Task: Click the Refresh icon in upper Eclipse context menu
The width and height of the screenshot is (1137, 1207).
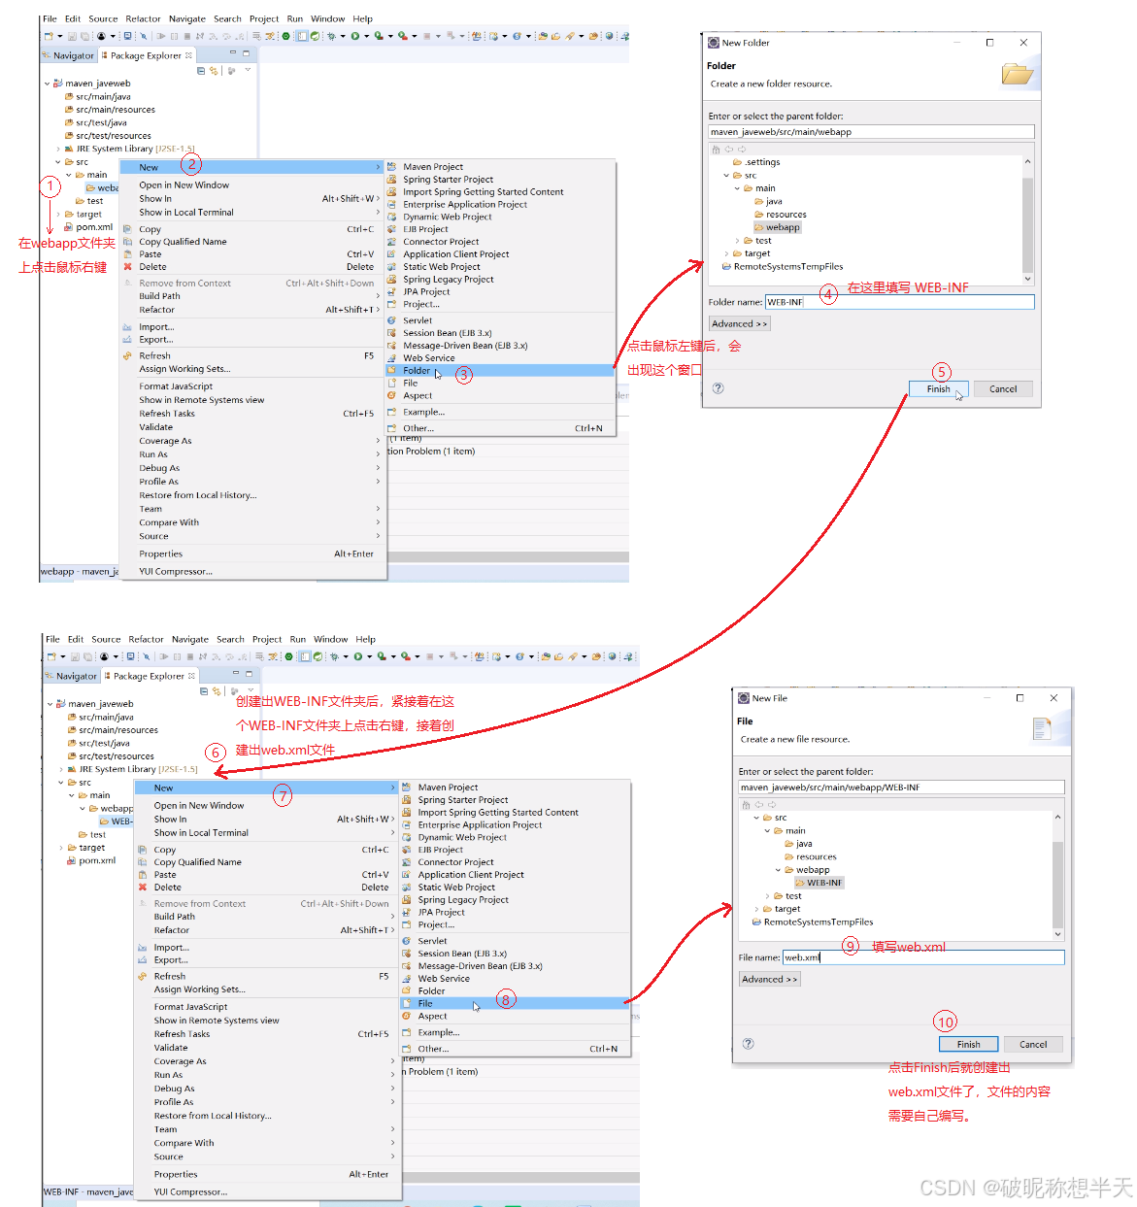Action: (x=127, y=356)
